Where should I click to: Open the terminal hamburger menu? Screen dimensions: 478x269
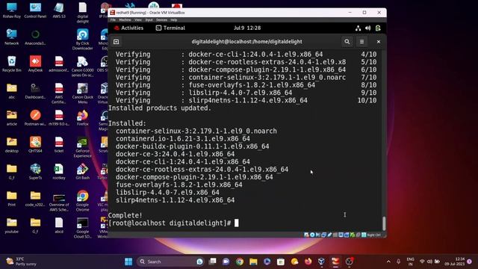tap(361, 42)
